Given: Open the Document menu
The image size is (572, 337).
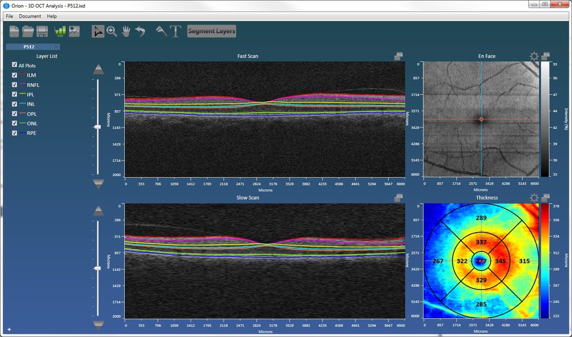Looking at the screenshot, I should click(30, 16).
